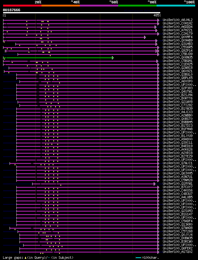
Task: Open hit UniRef100_Q609Z1
Action: tap(178, 71)
